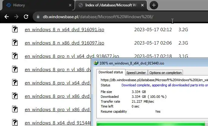Click the download URL text in dialog
208x126 pixels.
(154, 80)
